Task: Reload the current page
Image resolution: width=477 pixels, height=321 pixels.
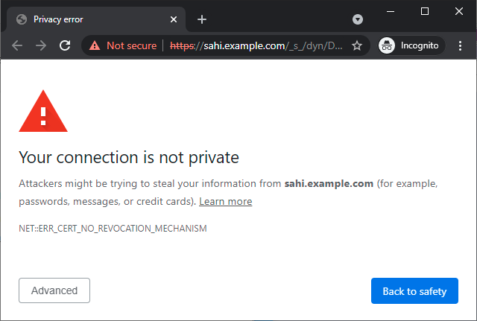Action: pyautogui.click(x=65, y=45)
